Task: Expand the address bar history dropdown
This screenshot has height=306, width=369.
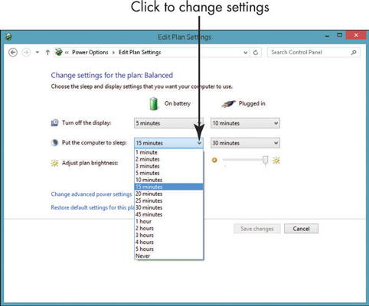Action: pyautogui.click(x=246, y=53)
